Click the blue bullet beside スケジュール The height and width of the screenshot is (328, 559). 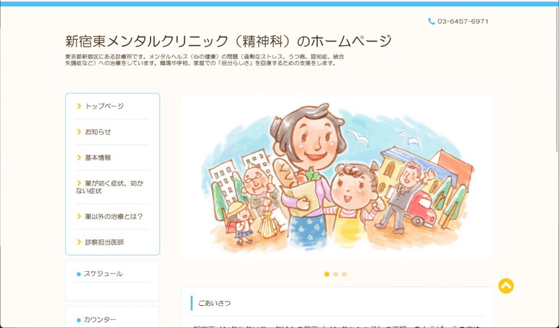(79, 274)
